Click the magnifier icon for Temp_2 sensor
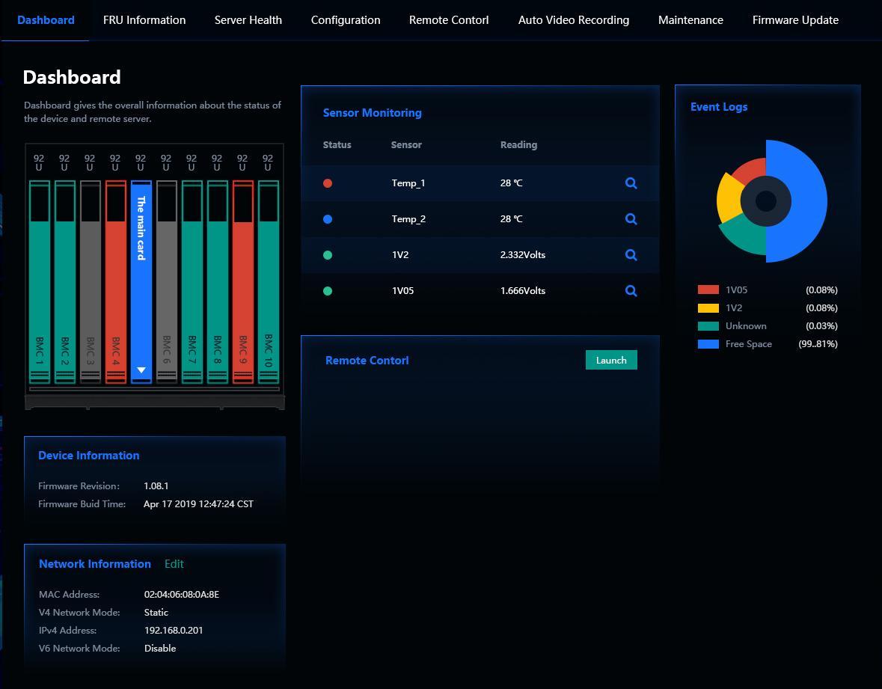The image size is (882, 689). point(631,219)
